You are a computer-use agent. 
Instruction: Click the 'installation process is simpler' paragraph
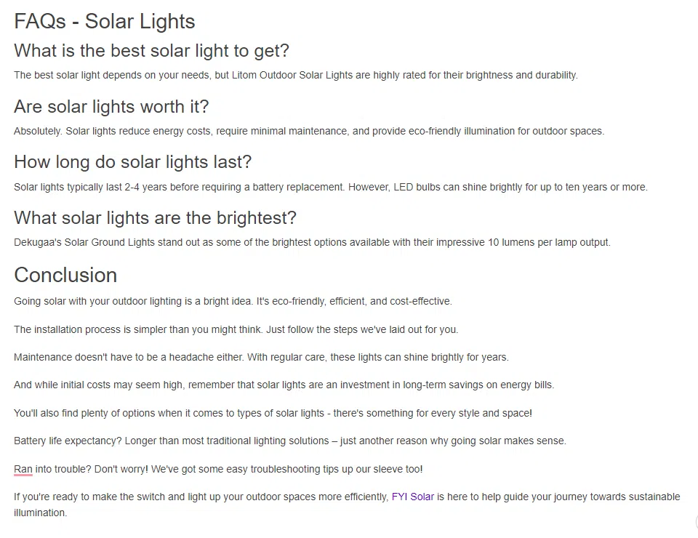pyautogui.click(x=236, y=330)
